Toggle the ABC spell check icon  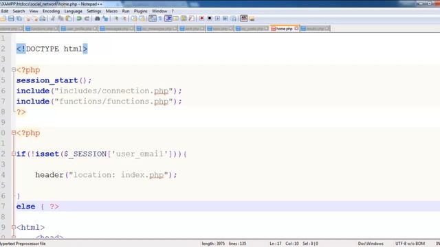244,19
